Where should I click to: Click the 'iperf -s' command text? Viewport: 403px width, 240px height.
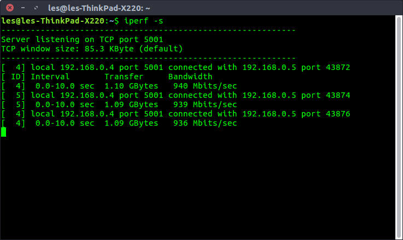[x=143, y=21]
